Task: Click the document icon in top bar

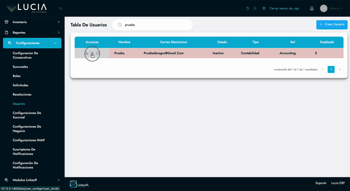Action: click(x=247, y=8)
